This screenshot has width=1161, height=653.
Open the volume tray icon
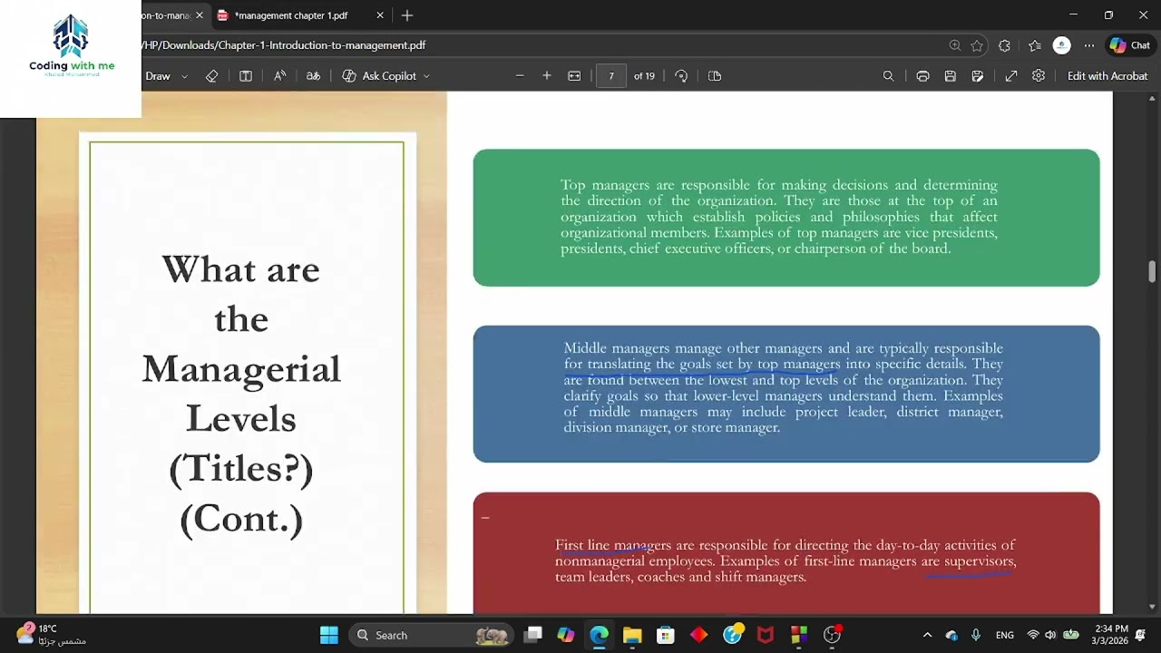pyautogui.click(x=1051, y=635)
